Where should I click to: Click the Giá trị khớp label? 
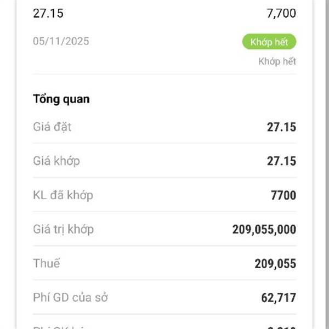click(63, 229)
